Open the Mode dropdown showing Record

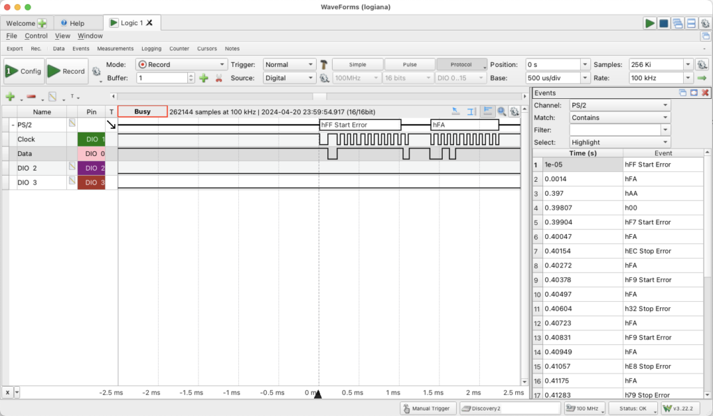(182, 65)
